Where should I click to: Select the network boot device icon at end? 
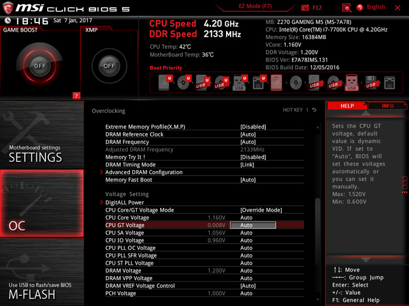(x=390, y=83)
